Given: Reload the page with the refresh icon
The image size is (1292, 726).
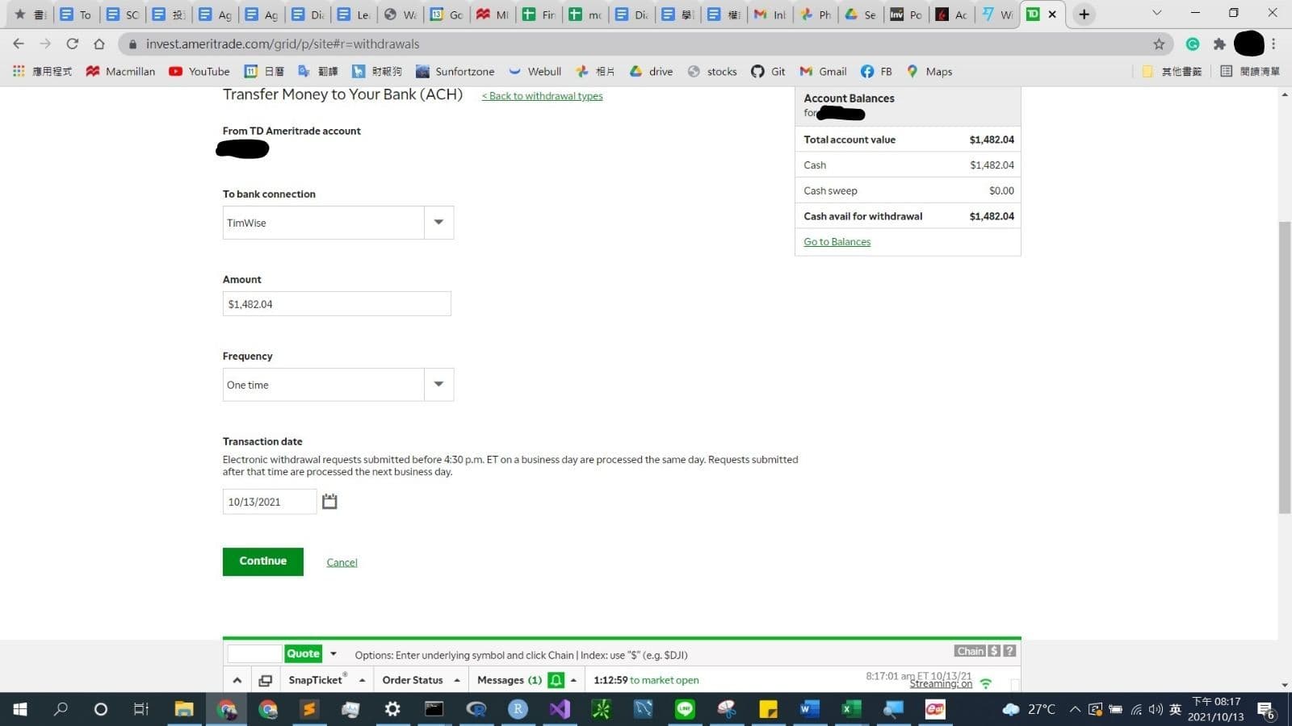Looking at the screenshot, I should tap(73, 44).
